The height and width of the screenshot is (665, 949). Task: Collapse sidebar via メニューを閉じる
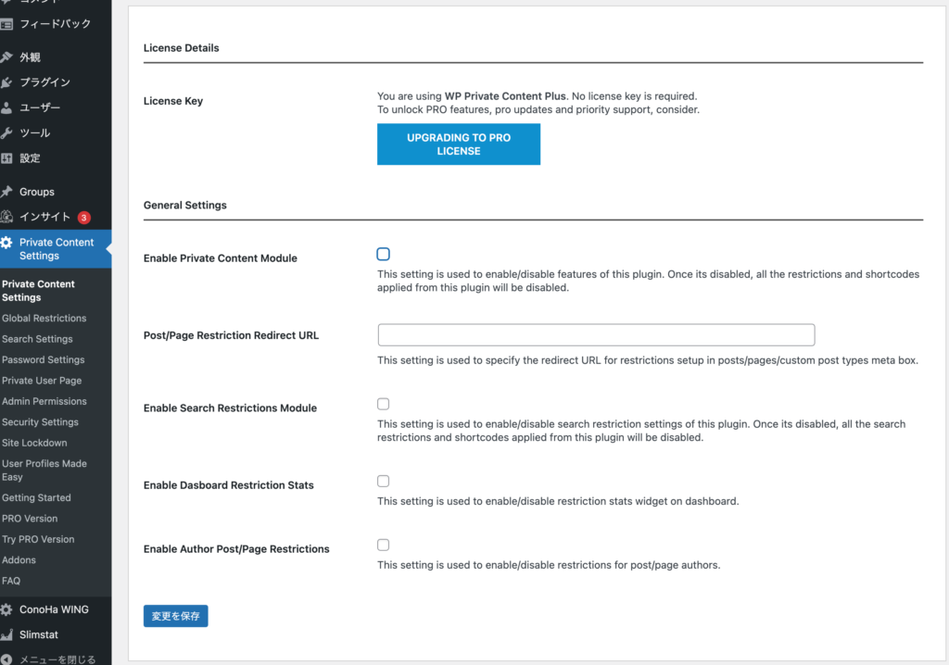(56, 659)
